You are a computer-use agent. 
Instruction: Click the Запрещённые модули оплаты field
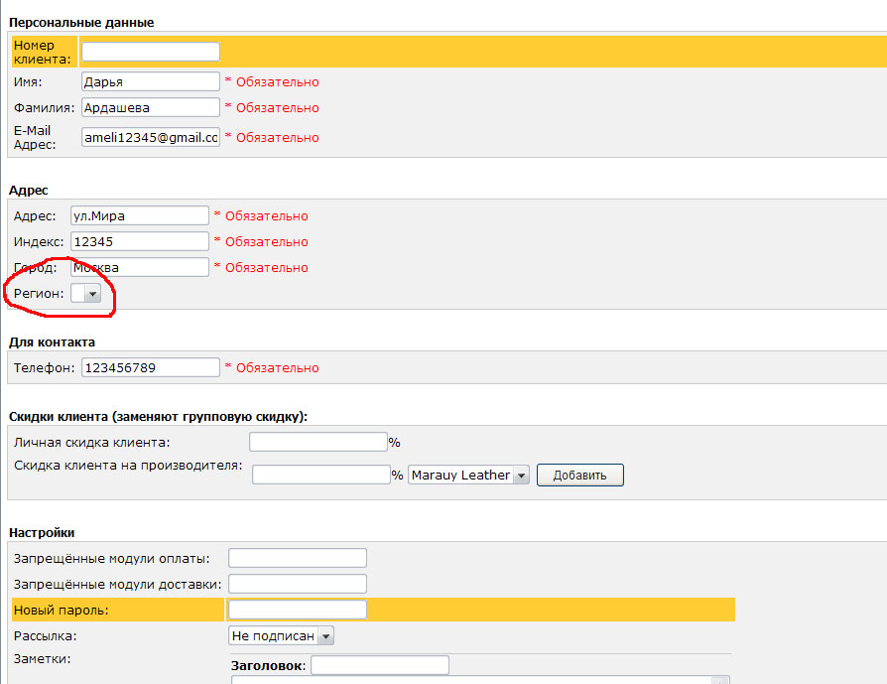coord(297,558)
